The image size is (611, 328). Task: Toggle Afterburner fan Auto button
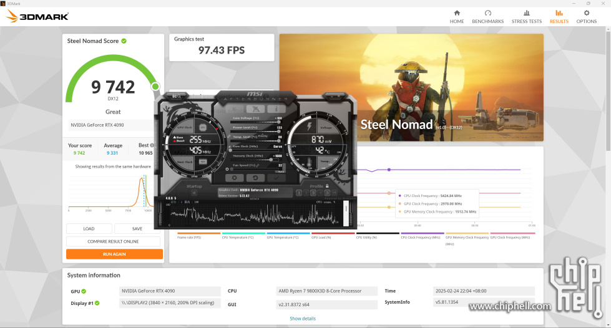[x=281, y=171]
